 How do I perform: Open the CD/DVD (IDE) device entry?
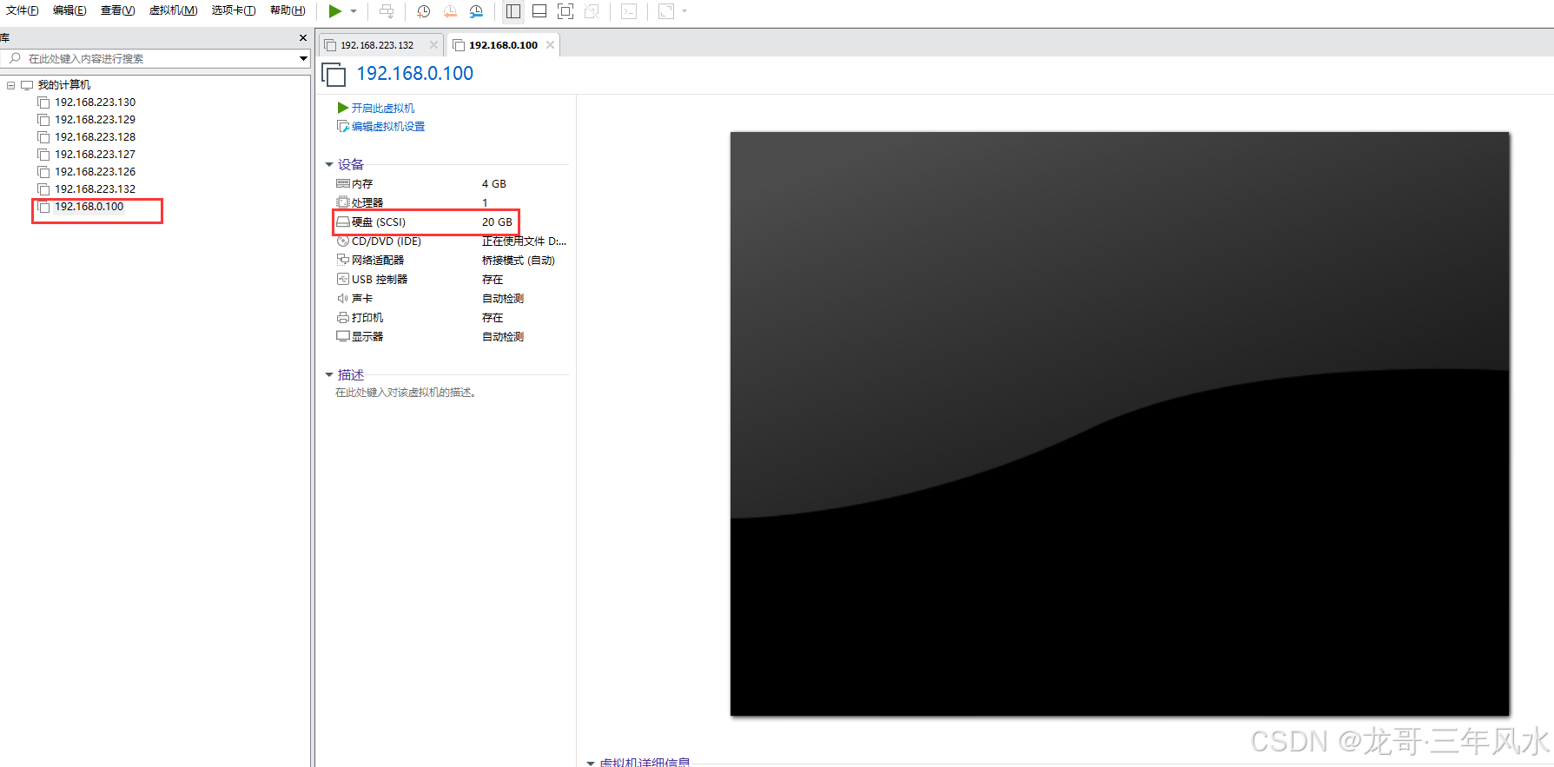pos(379,241)
